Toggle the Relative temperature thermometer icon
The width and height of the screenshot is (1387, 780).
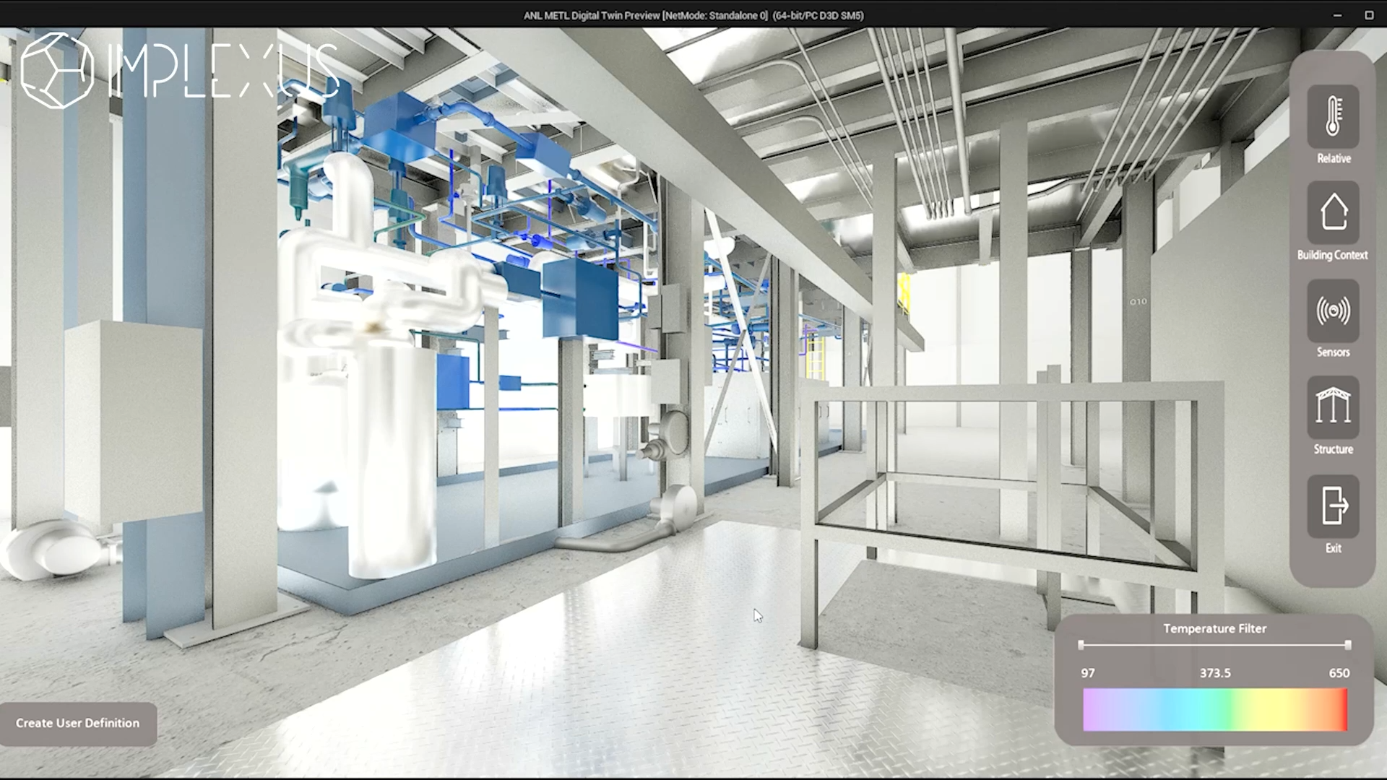[1333, 117]
